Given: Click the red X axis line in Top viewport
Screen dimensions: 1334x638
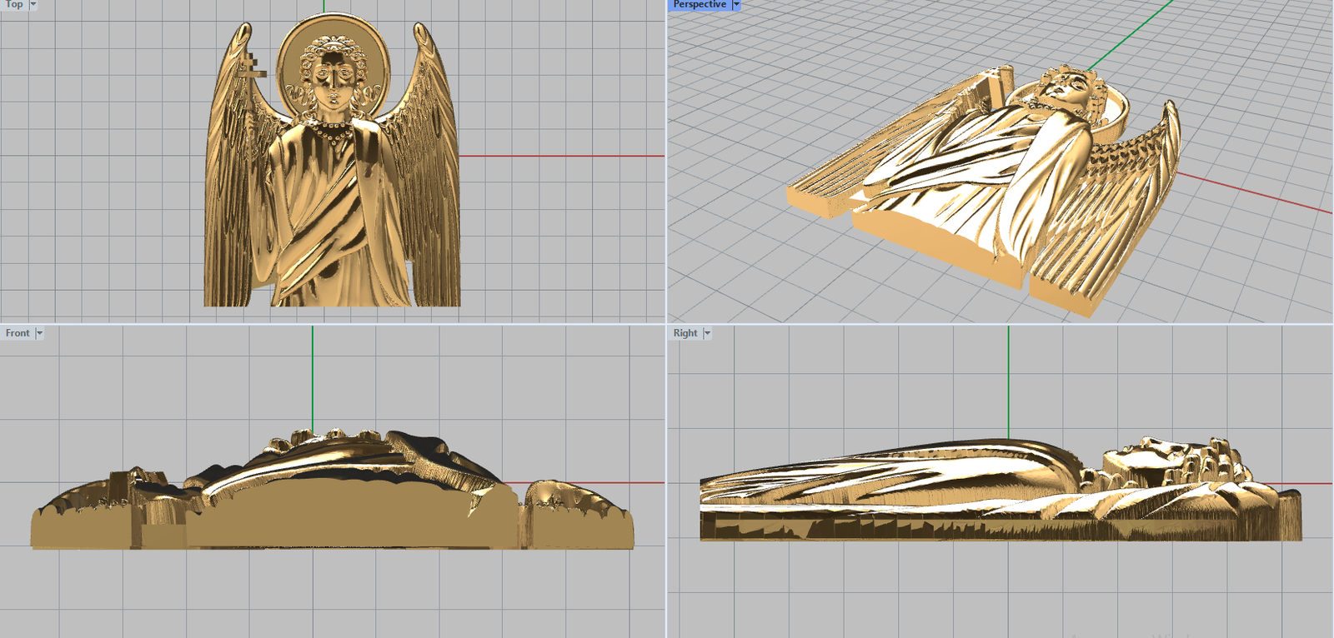Looking at the screenshot, I should [x=559, y=156].
